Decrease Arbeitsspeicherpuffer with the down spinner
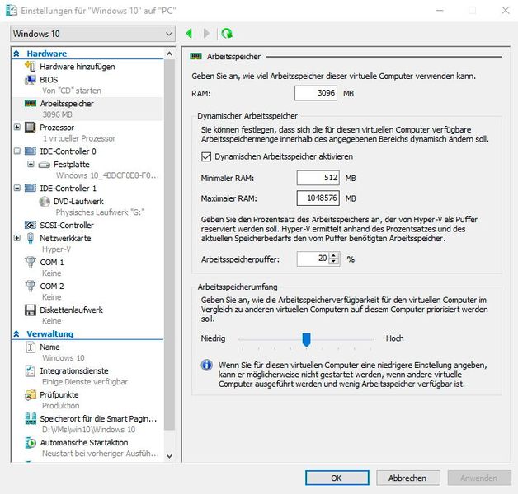This screenshot has width=518, height=494. (x=334, y=262)
